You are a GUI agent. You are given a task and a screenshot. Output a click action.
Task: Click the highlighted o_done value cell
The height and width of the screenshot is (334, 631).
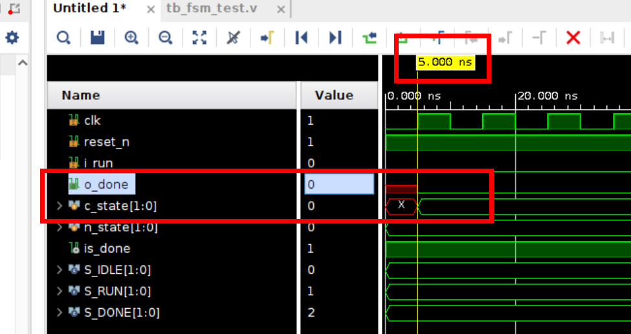[339, 185]
